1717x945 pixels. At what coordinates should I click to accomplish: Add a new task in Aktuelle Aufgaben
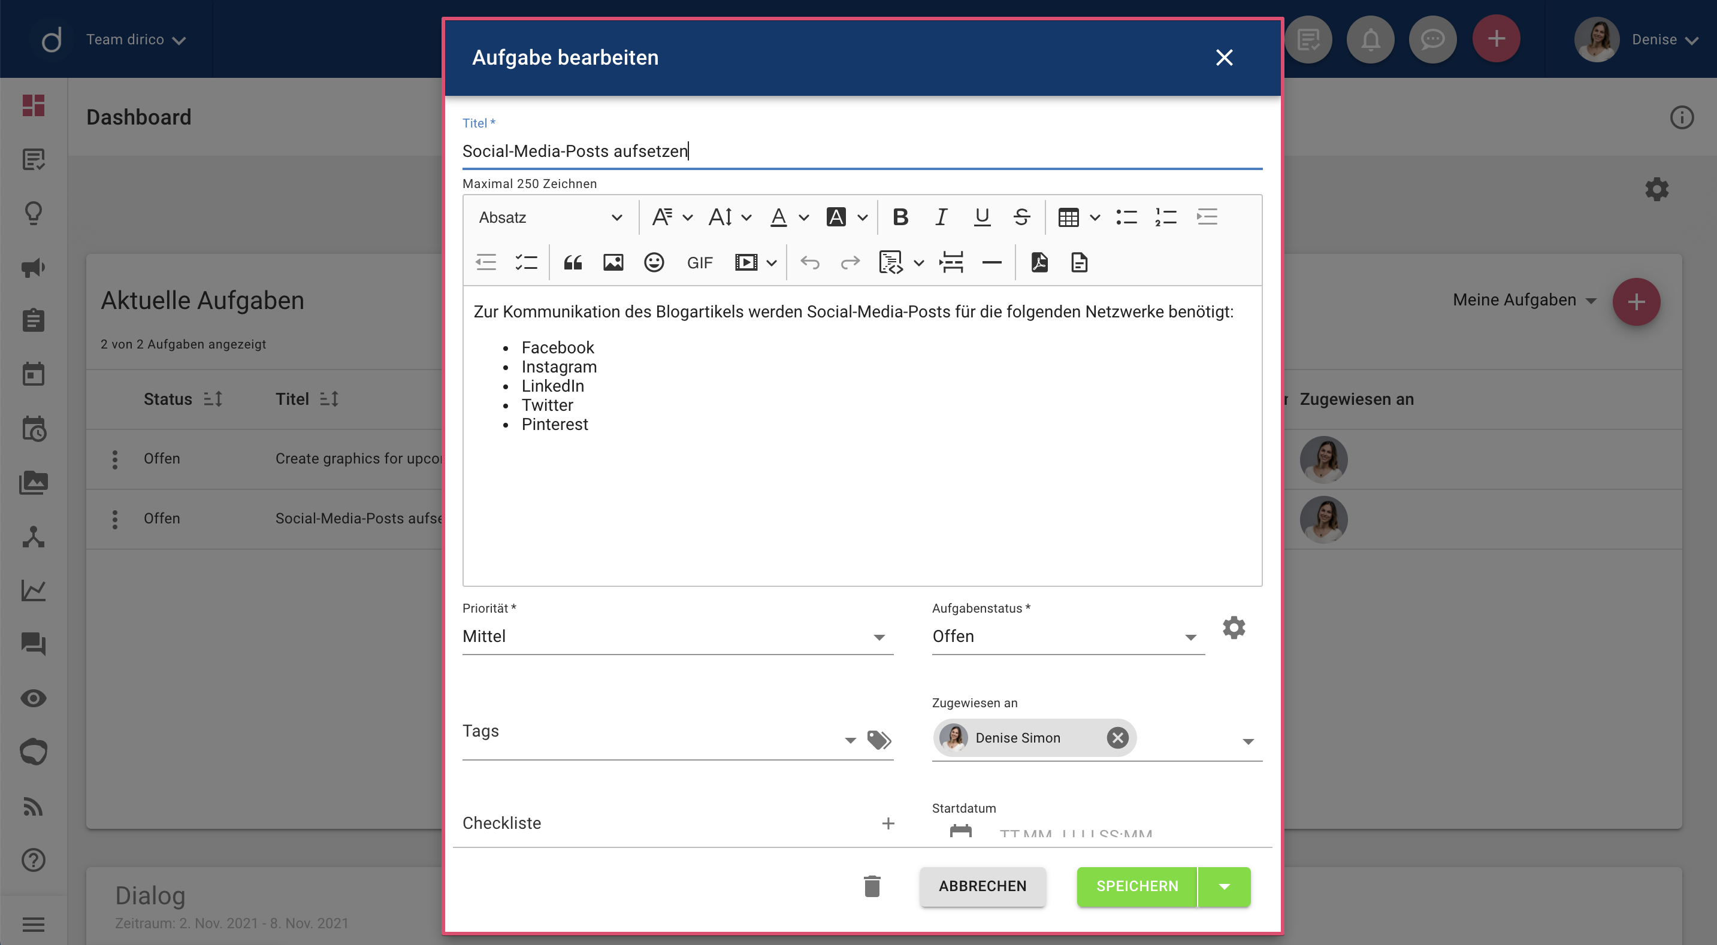(1636, 302)
